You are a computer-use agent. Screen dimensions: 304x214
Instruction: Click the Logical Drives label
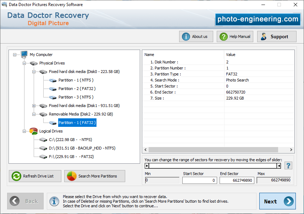(51, 131)
